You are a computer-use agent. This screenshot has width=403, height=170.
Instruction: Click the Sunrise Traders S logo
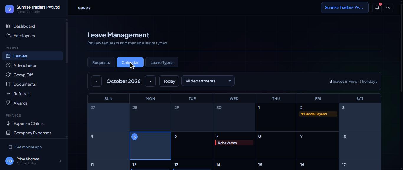click(x=9, y=9)
